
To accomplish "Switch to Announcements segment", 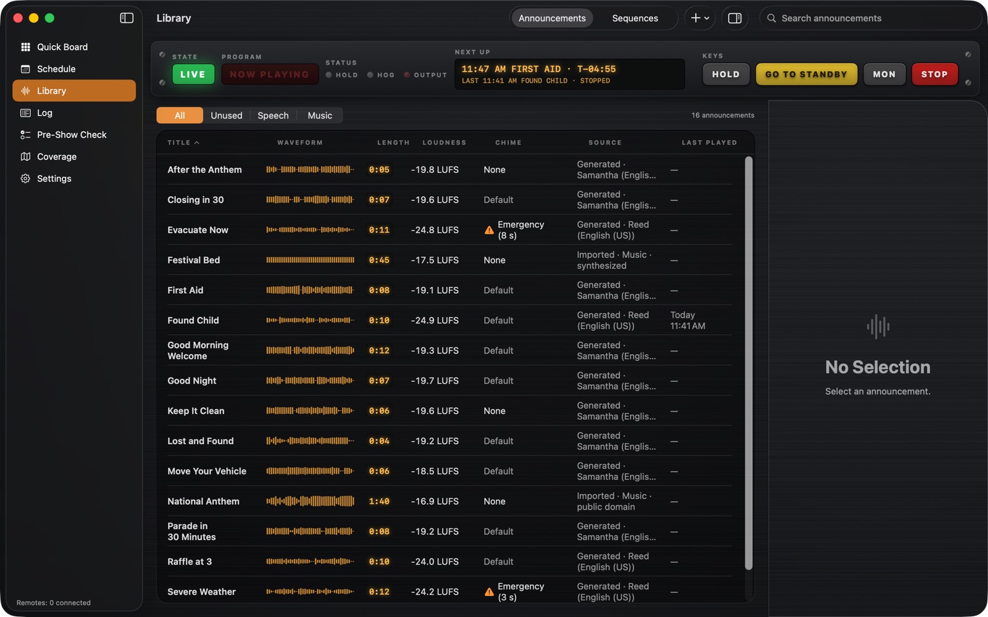I will point(552,18).
